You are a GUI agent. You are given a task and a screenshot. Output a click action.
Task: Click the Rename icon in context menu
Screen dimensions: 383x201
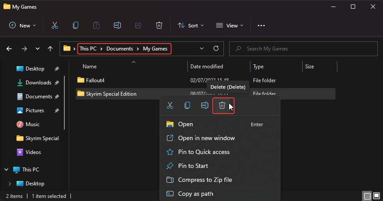point(205,105)
